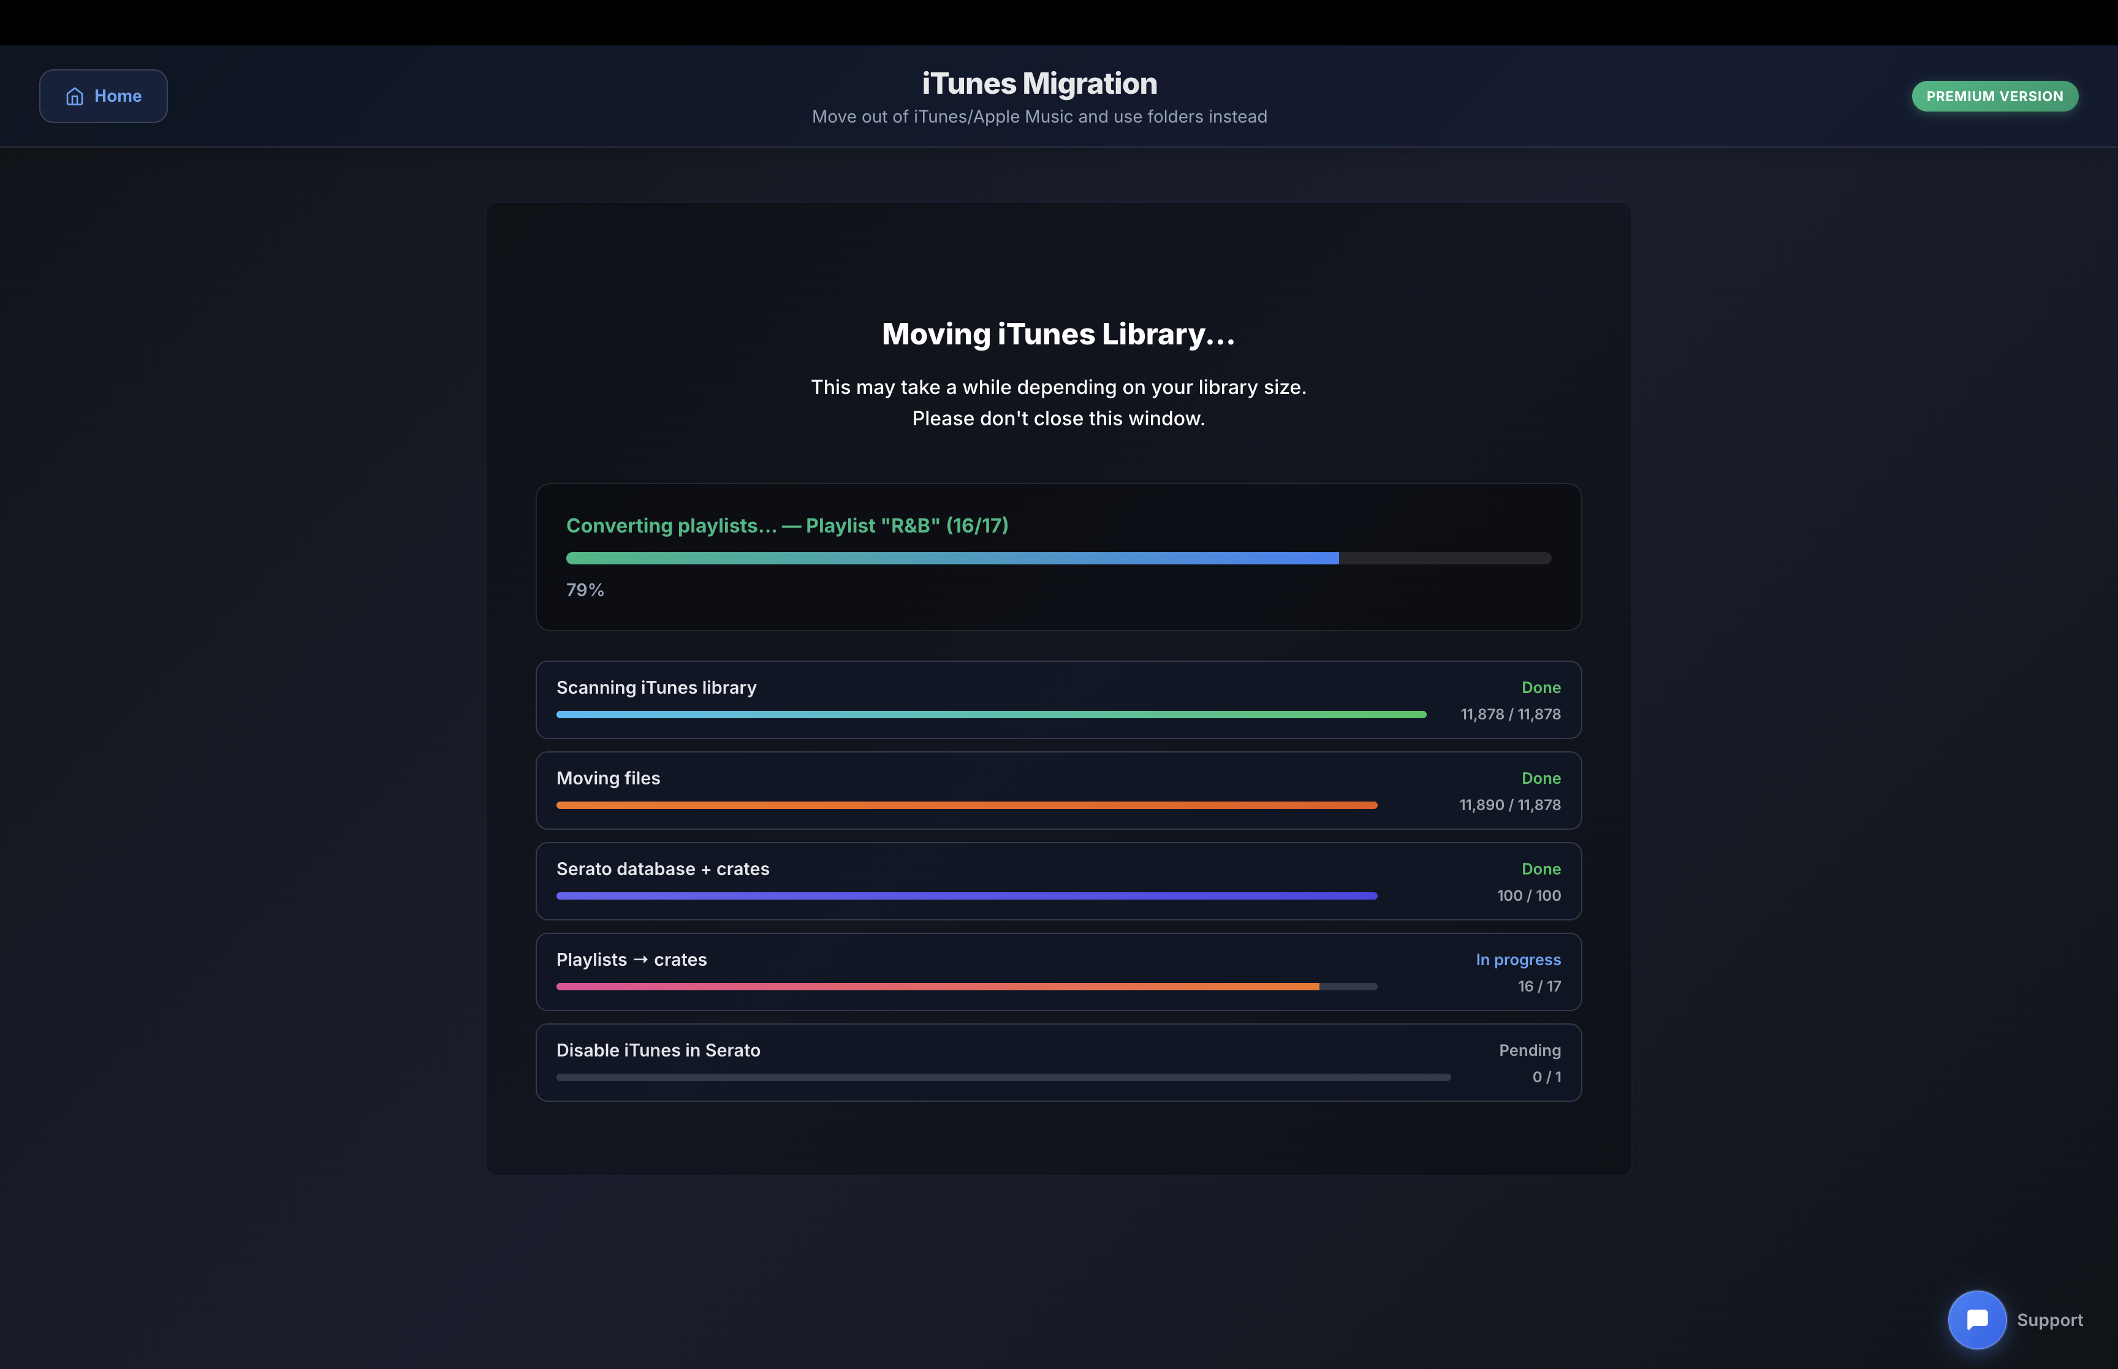Click the Support text label
The height and width of the screenshot is (1369, 2118).
(2049, 1320)
